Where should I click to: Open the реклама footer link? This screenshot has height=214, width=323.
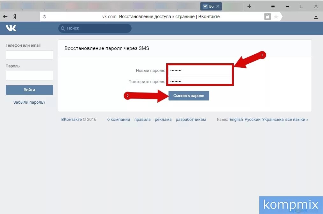pyautogui.click(x=163, y=120)
